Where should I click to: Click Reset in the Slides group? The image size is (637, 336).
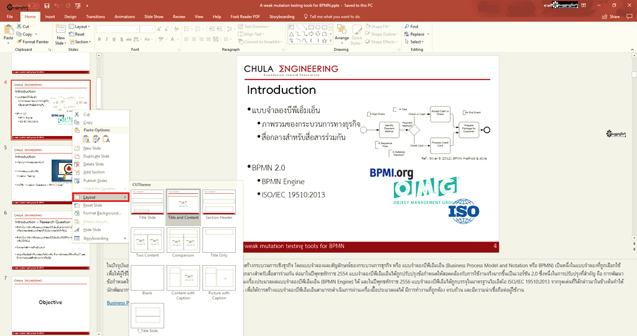77,34
